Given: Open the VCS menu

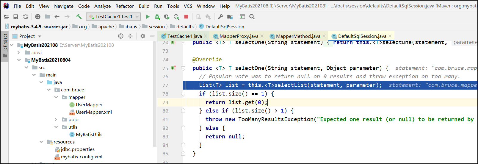Looking at the screenshot, I should 188,6.
